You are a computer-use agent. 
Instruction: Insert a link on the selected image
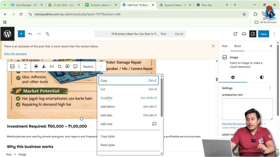(52, 66)
